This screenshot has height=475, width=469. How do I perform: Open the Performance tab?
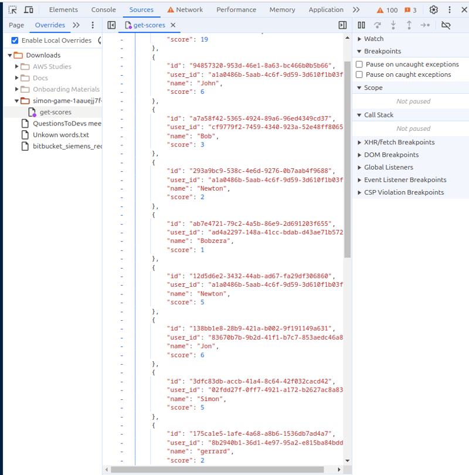tap(236, 10)
